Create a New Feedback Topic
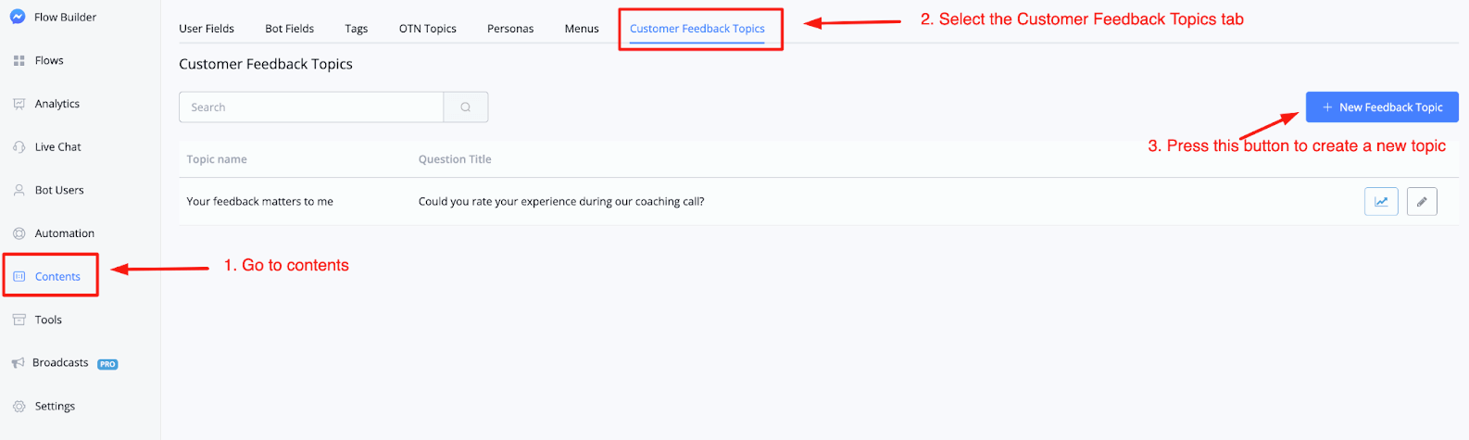 (x=1382, y=107)
